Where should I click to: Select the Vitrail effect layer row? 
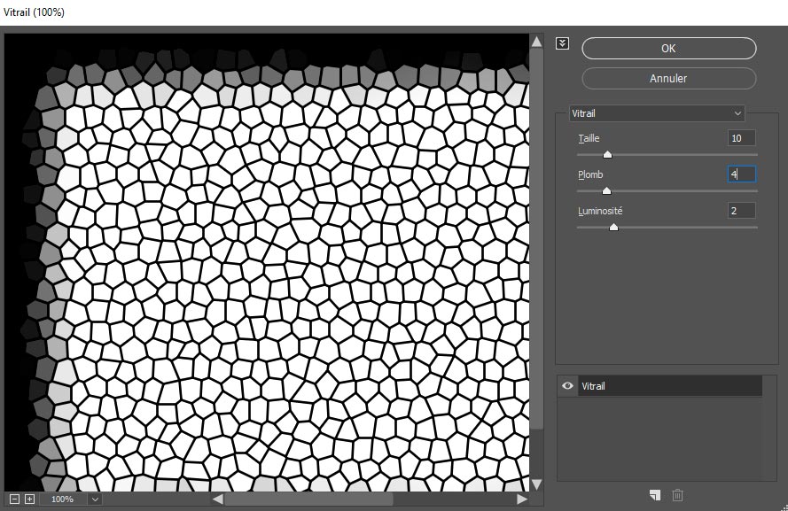click(669, 386)
